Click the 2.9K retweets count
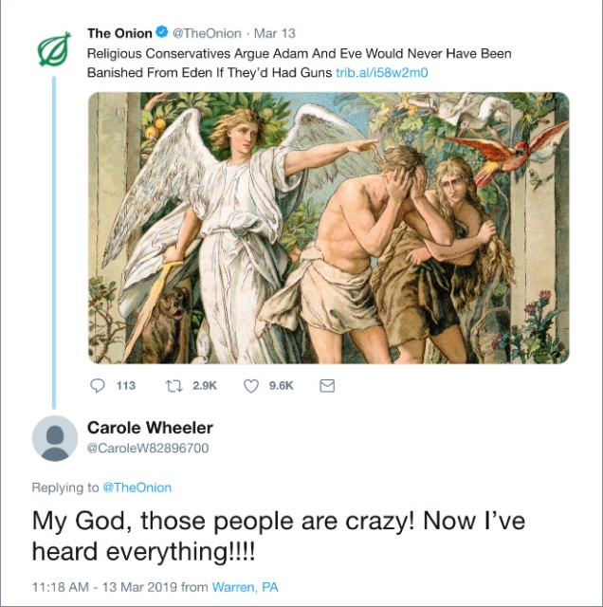The height and width of the screenshot is (607, 603). 205,386
